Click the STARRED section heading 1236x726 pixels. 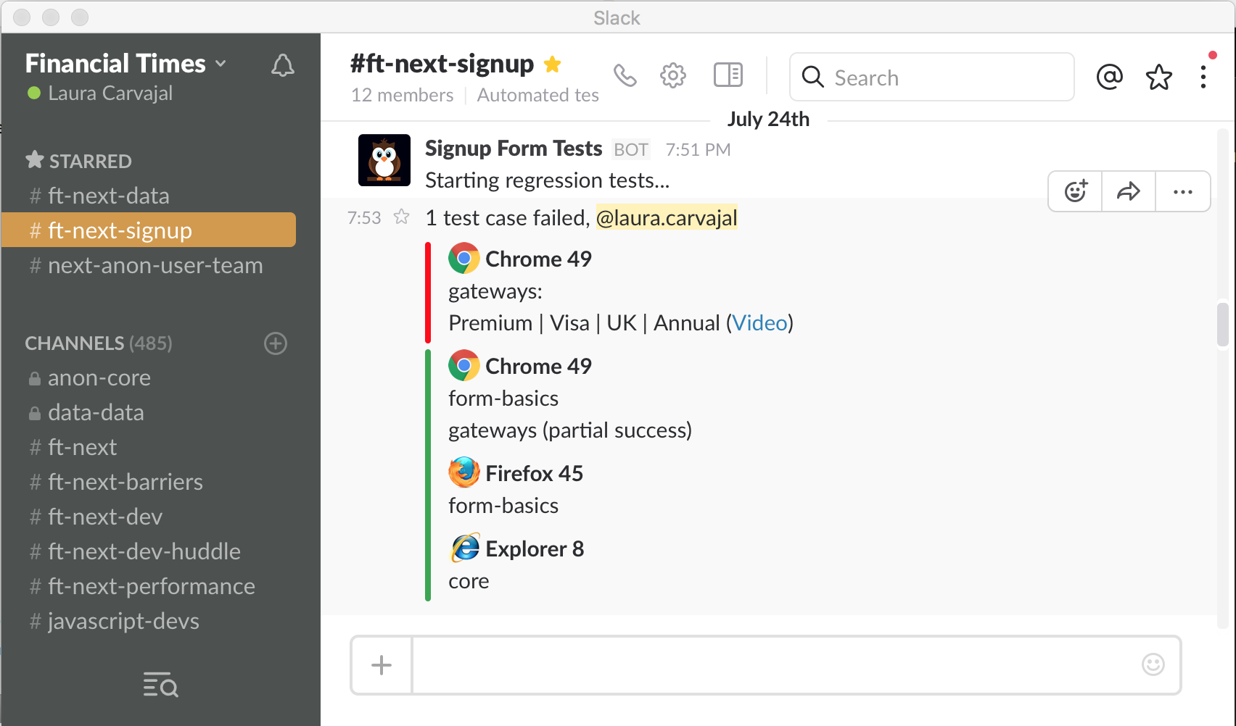click(79, 161)
